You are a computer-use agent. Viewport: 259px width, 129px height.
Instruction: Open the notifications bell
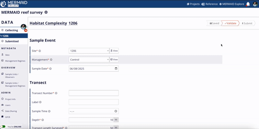coord(248,4)
